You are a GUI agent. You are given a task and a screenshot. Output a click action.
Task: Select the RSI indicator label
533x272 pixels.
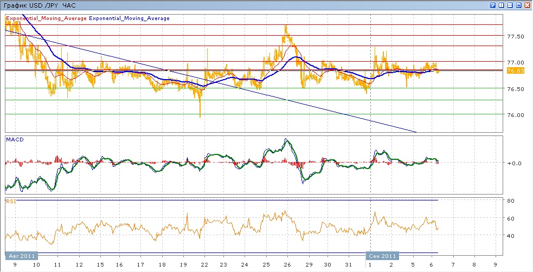(11, 202)
